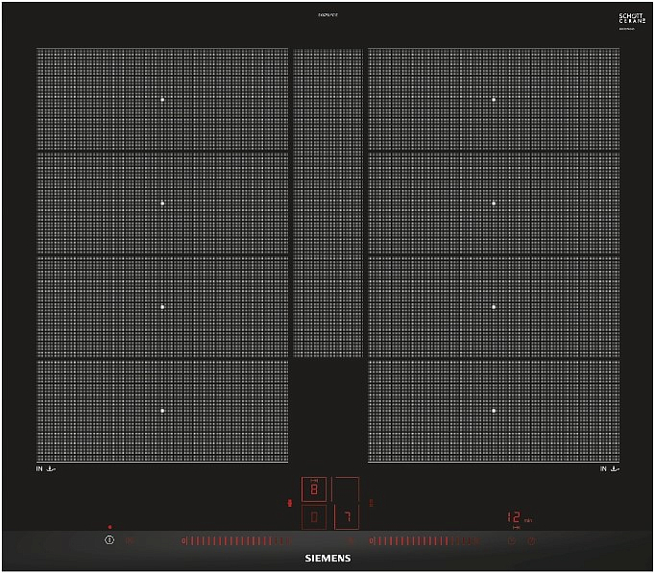Image resolution: width=654 pixels, height=573 pixels.
Task: Tap the SIEMENS logo
Action: (x=327, y=558)
